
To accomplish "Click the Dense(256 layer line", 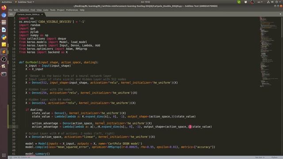I will tap(81, 93).
